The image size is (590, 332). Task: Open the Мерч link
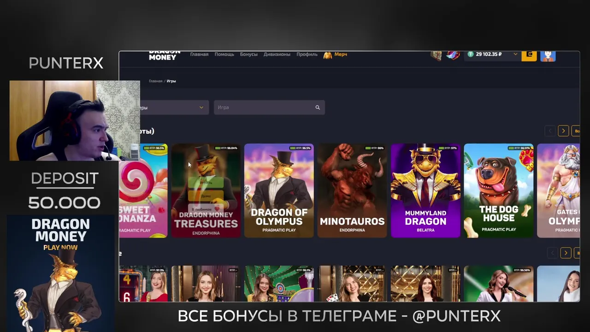(341, 54)
